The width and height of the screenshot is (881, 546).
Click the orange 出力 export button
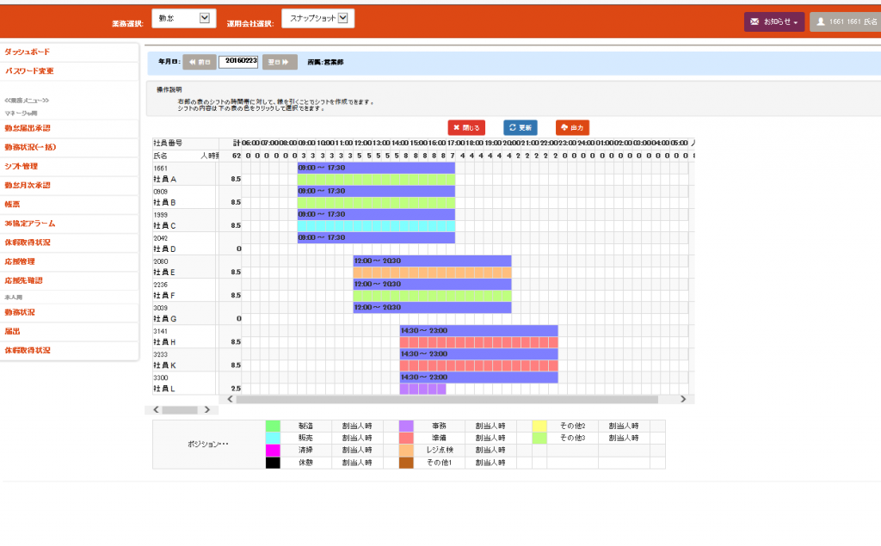(572, 127)
